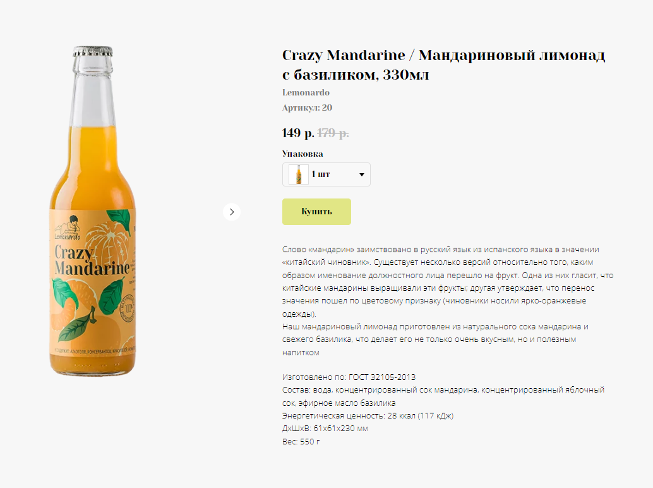Click the Упаковка field label
Image resolution: width=653 pixels, height=488 pixels.
point(303,154)
